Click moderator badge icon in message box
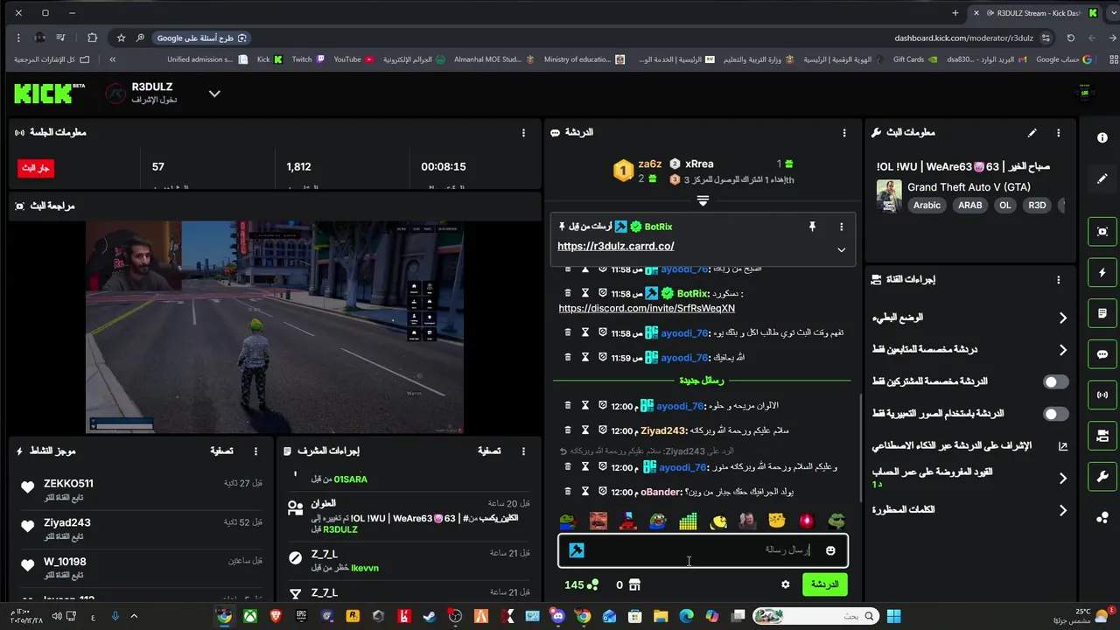 click(x=577, y=550)
